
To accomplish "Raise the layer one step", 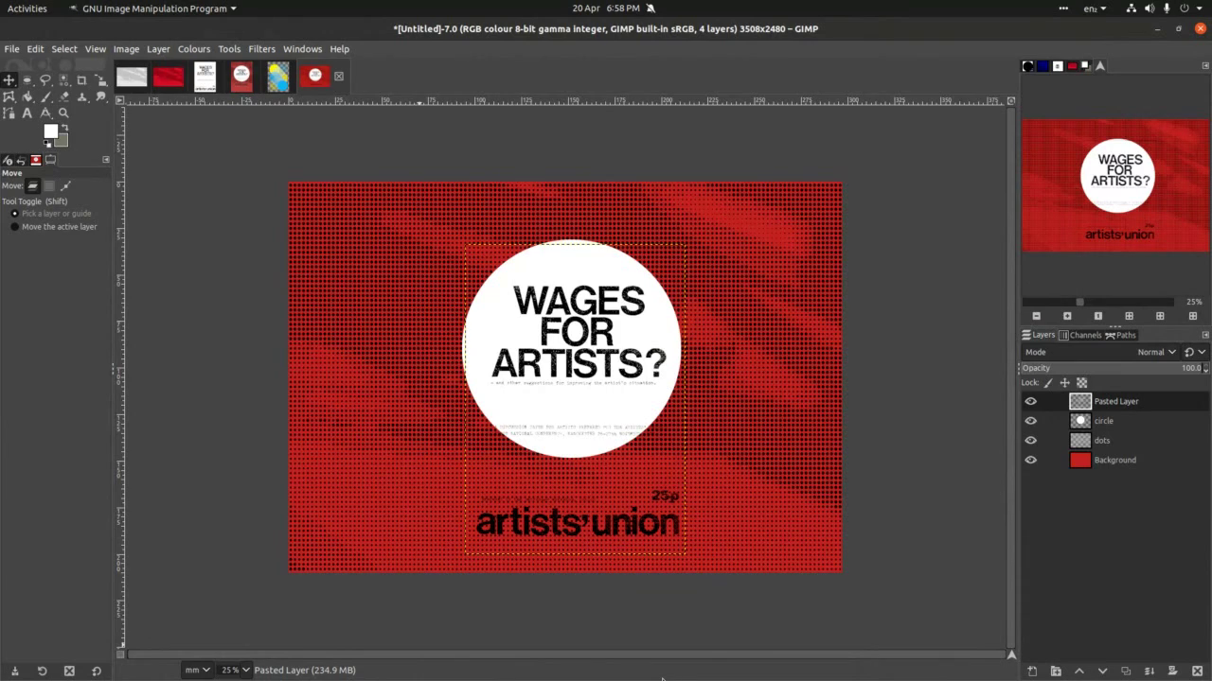I will click(x=1079, y=671).
